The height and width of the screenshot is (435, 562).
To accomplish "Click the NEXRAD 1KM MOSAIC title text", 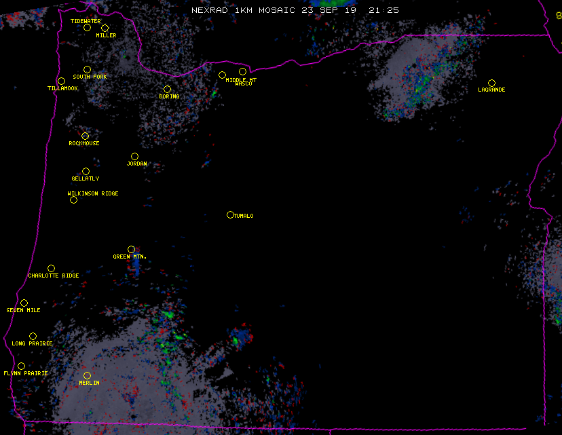I will click(x=234, y=10).
